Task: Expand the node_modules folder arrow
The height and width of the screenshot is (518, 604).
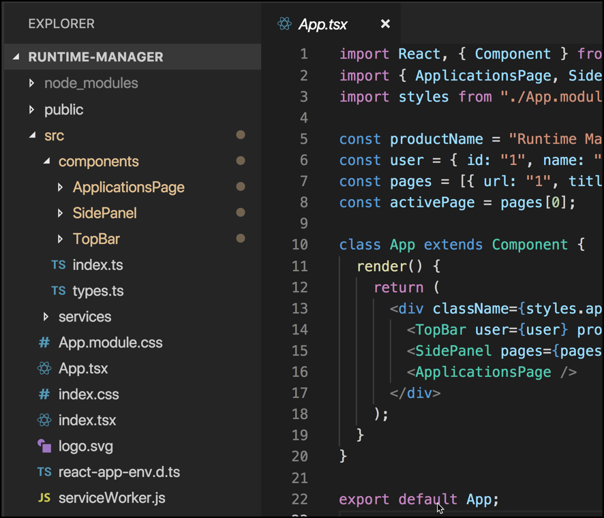Action: 31,83
